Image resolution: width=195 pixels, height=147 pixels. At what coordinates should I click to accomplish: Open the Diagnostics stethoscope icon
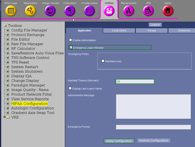pos(30,11)
